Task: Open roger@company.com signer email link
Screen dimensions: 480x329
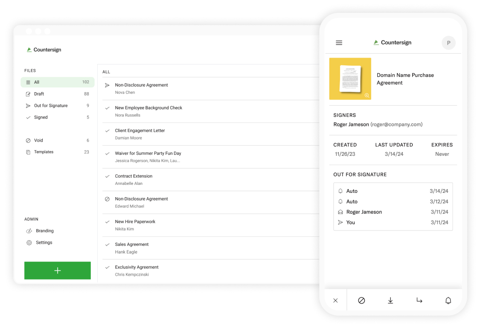Action: [397, 124]
